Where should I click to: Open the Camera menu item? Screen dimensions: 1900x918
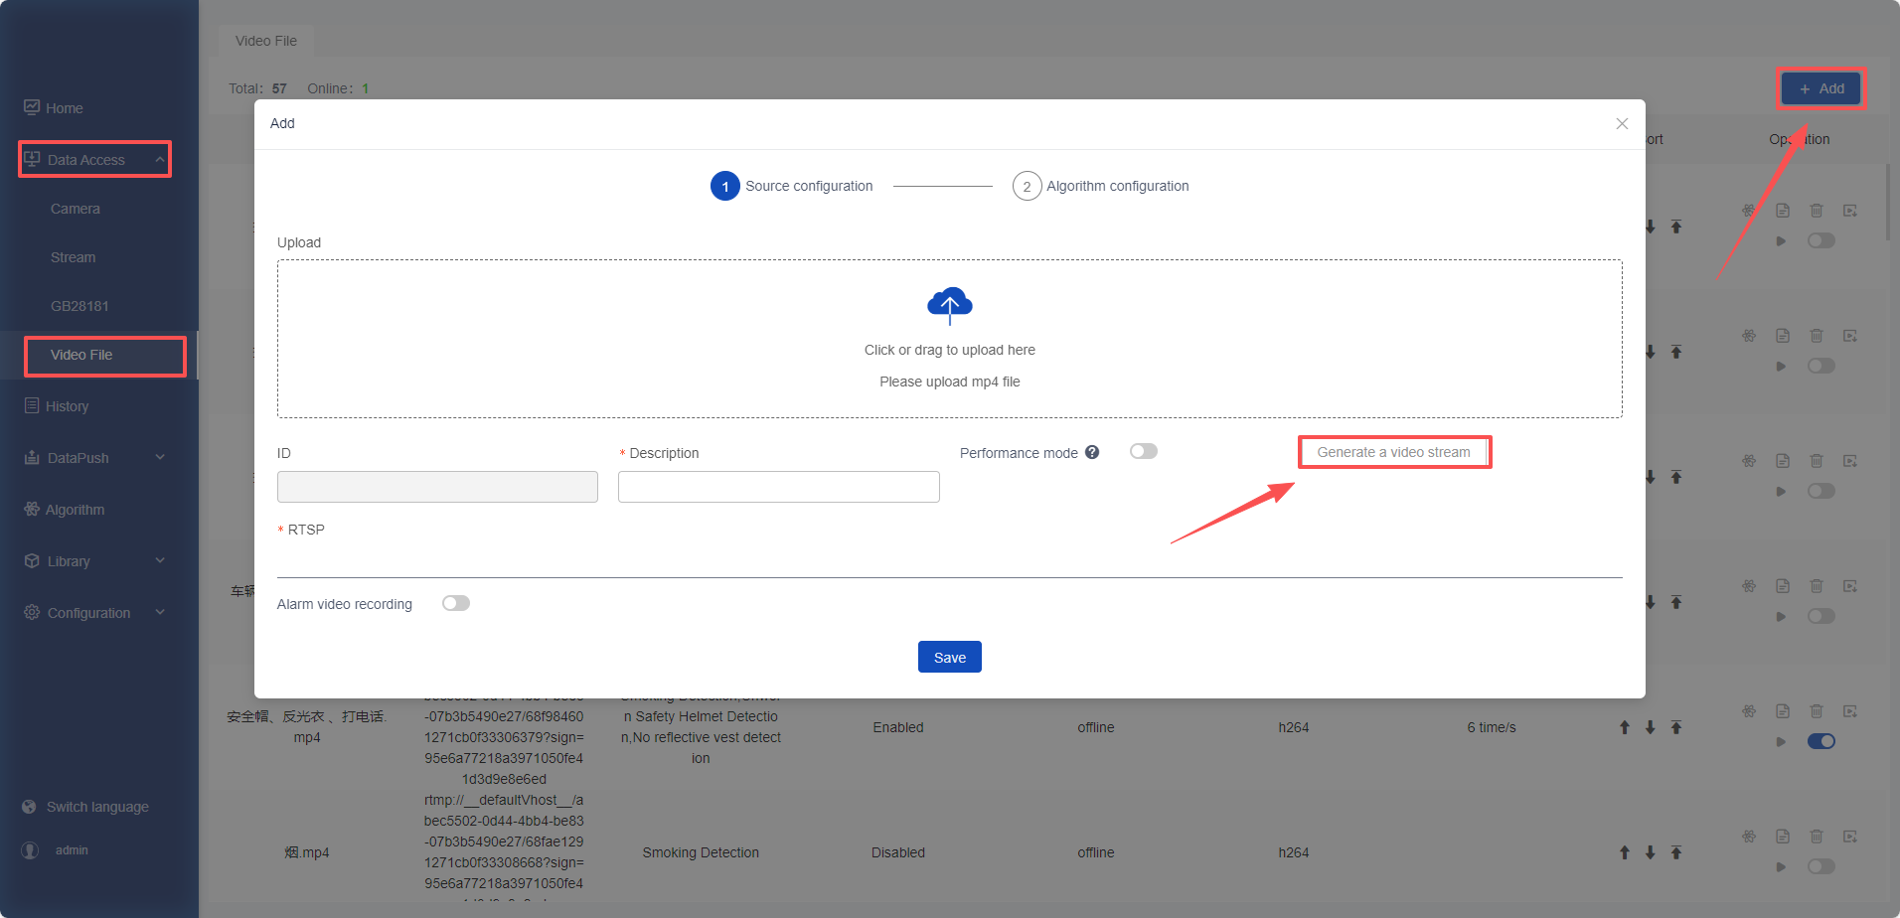pos(76,209)
